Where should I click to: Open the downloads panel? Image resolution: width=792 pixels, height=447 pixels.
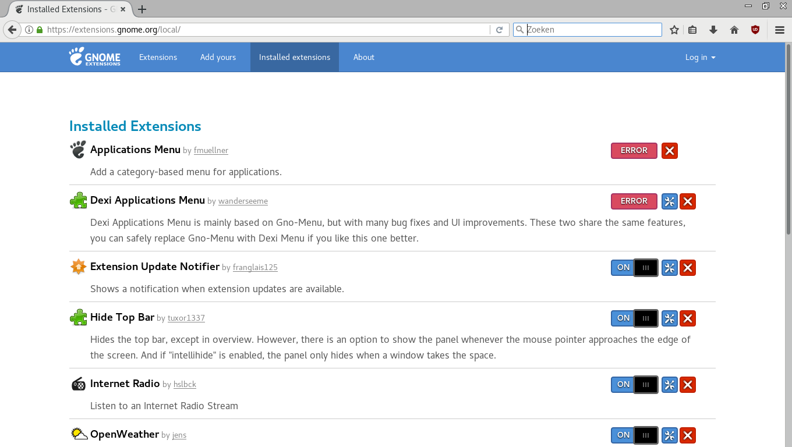pos(713,30)
